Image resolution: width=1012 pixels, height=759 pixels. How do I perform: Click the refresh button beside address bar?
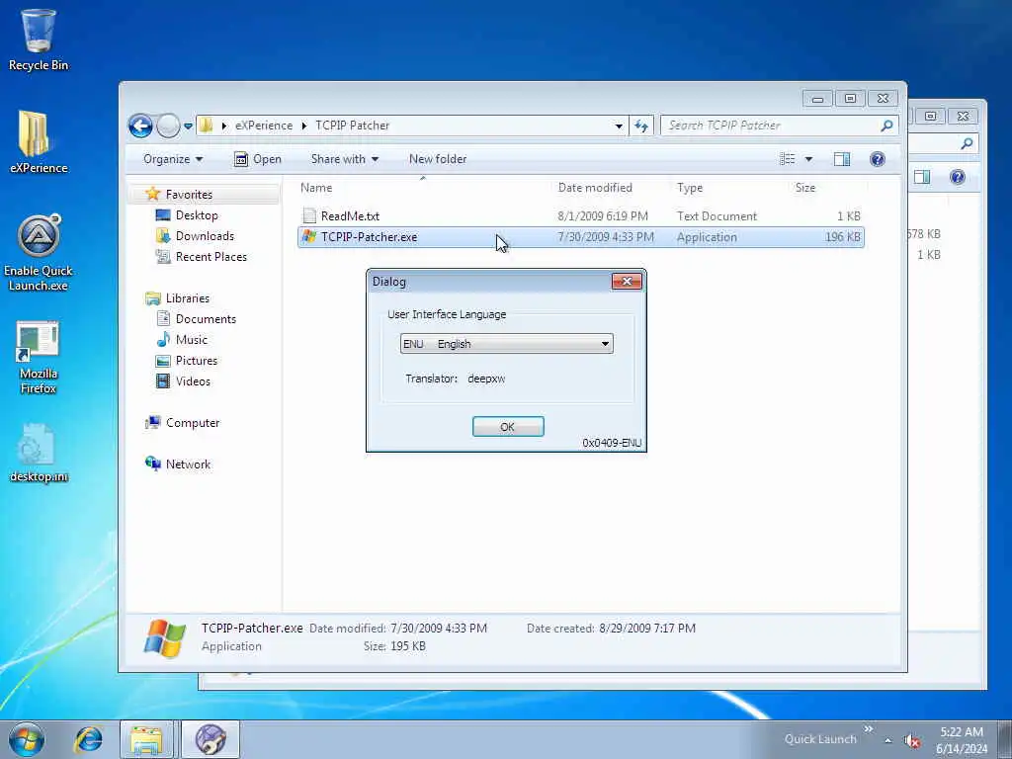(640, 126)
